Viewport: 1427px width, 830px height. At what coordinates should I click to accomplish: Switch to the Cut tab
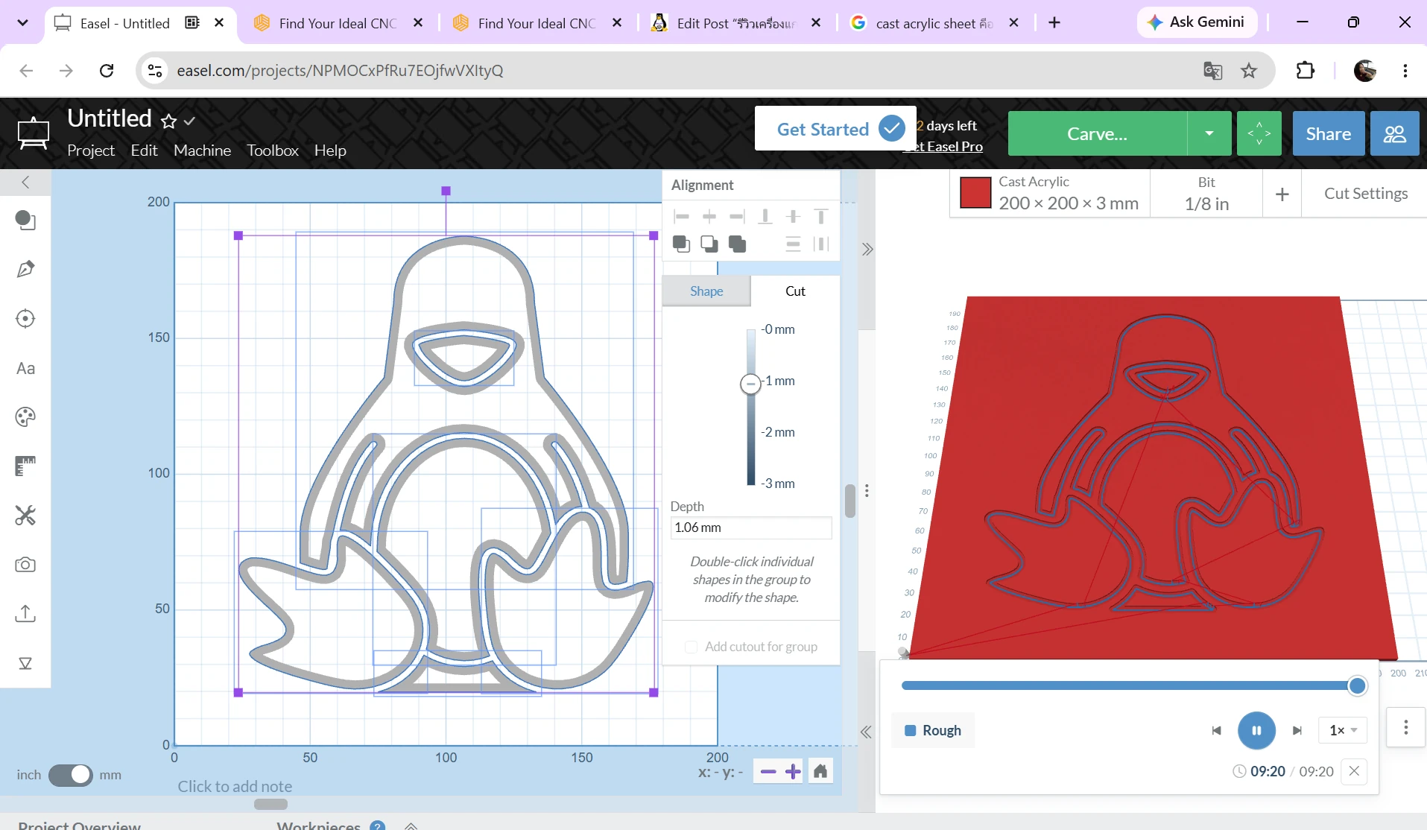click(795, 291)
